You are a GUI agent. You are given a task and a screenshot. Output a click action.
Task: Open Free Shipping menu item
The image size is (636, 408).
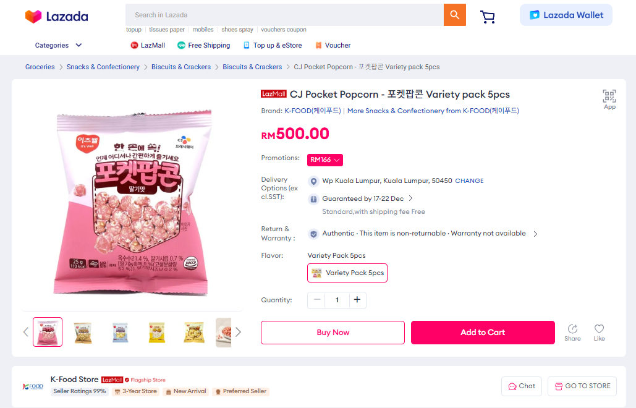[x=203, y=45]
